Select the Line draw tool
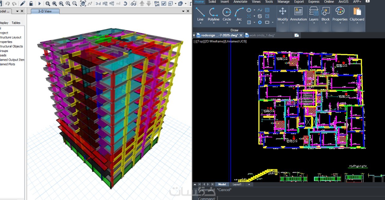This screenshot has height=200, width=385. pos(200,14)
